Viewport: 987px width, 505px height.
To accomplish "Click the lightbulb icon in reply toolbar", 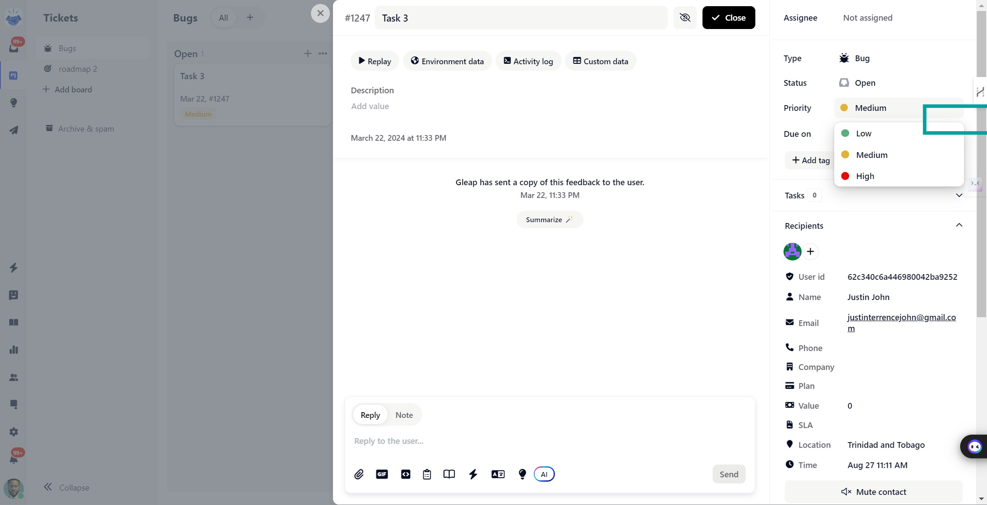I will pyautogui.click(x=522, y=474).
